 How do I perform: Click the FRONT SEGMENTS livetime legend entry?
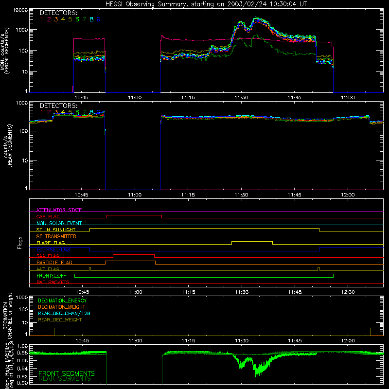(67, 373)
